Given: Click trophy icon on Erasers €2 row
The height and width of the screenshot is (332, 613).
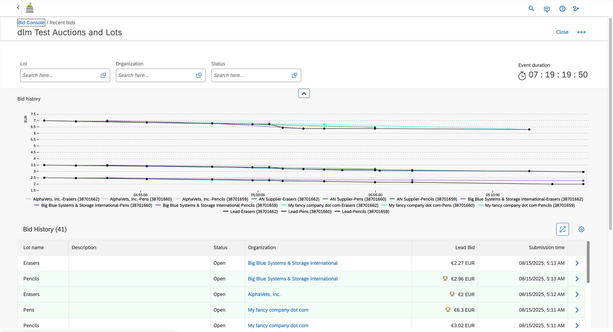Looking at the screenshot, I should (452, 294).
